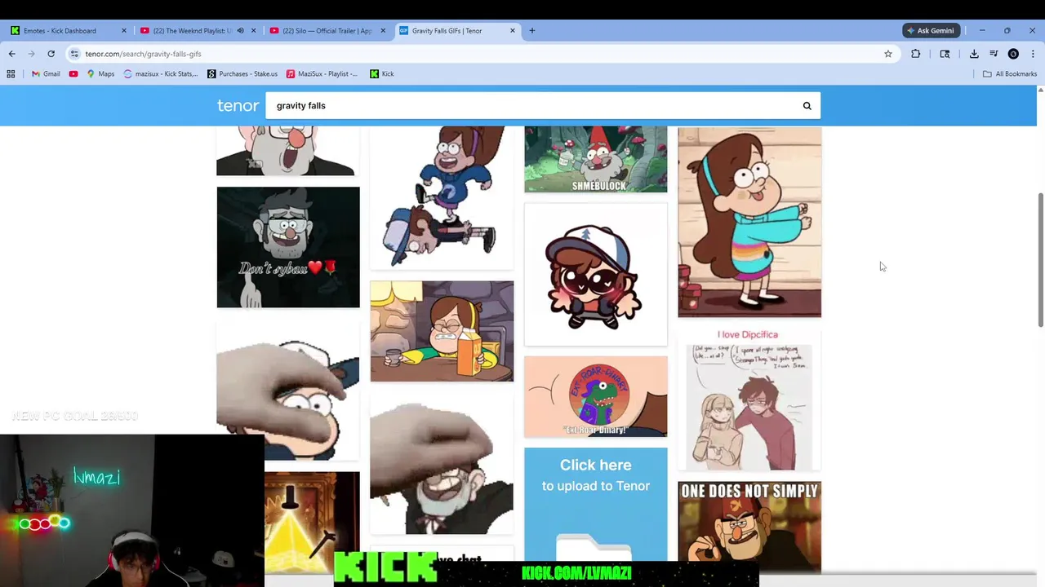This screenshot has width=1045, height=587.
Task: Select the Gravity Falls GIFs Tenor tab
Action: [447, 31]
